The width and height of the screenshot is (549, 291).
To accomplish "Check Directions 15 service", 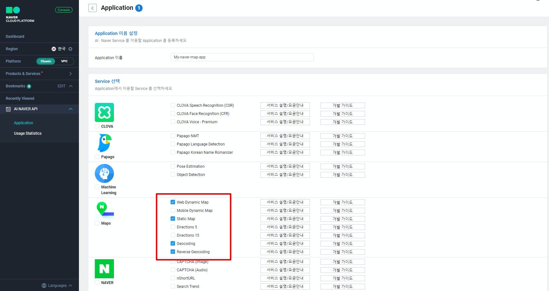I will click(x=173, y=235).
